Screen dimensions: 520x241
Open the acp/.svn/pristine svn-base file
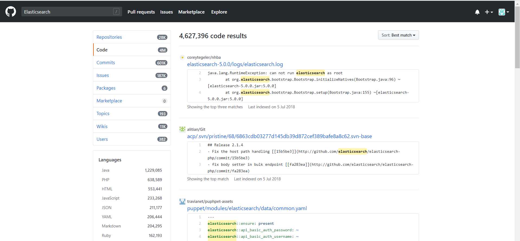click(x=279, y=136)
